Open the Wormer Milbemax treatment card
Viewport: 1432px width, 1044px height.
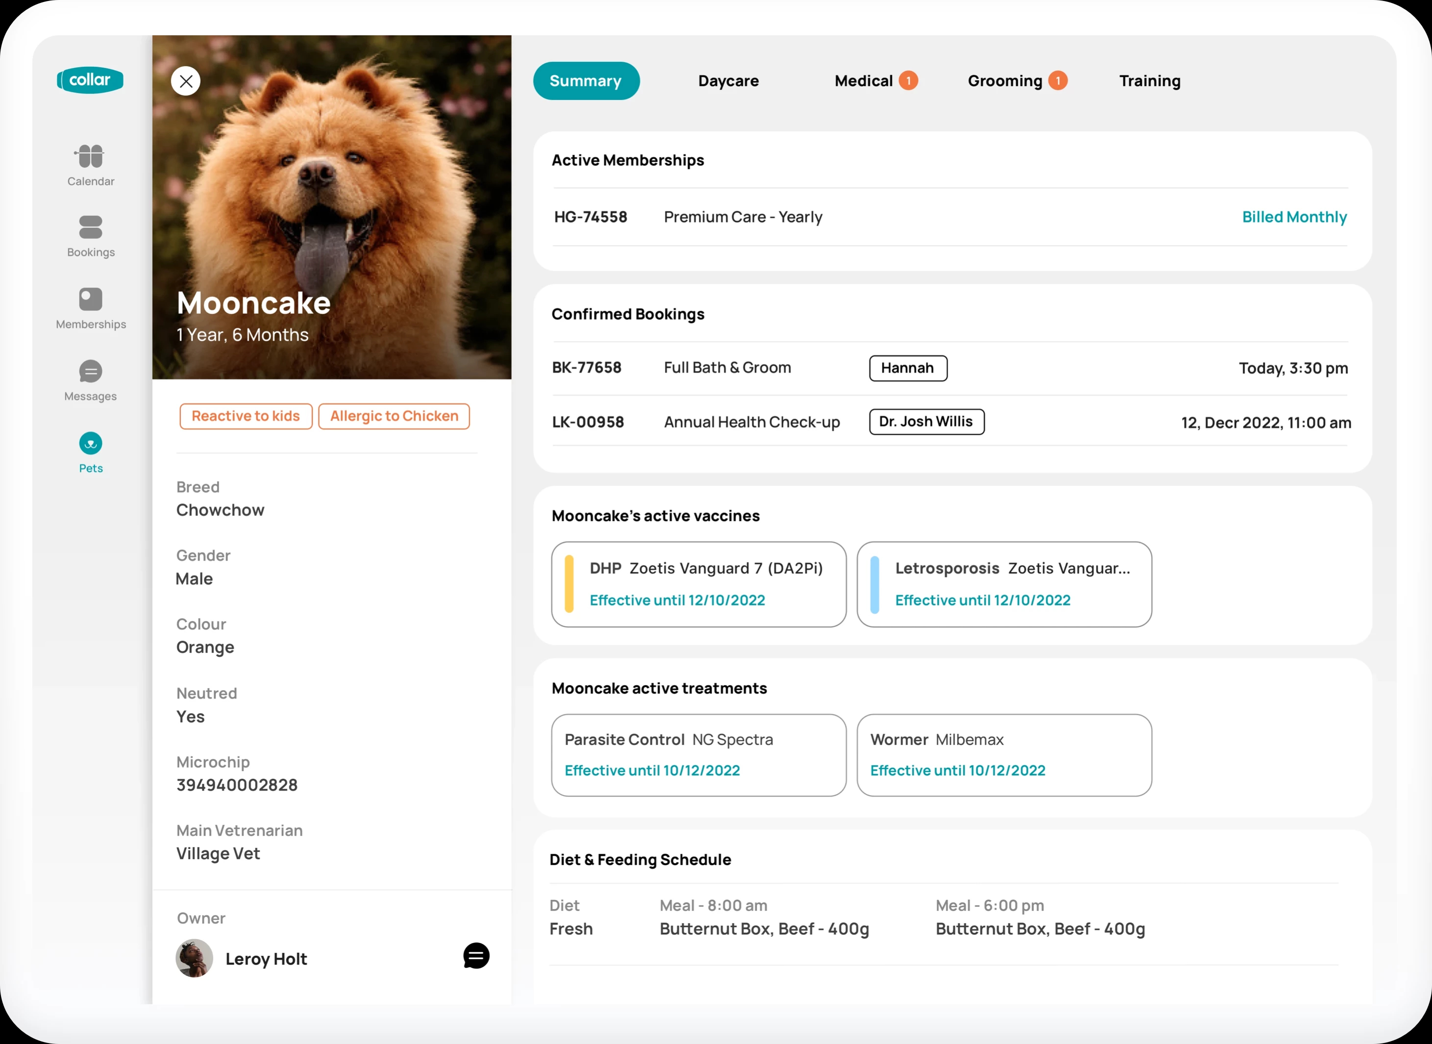click(x=1004, y=754)
